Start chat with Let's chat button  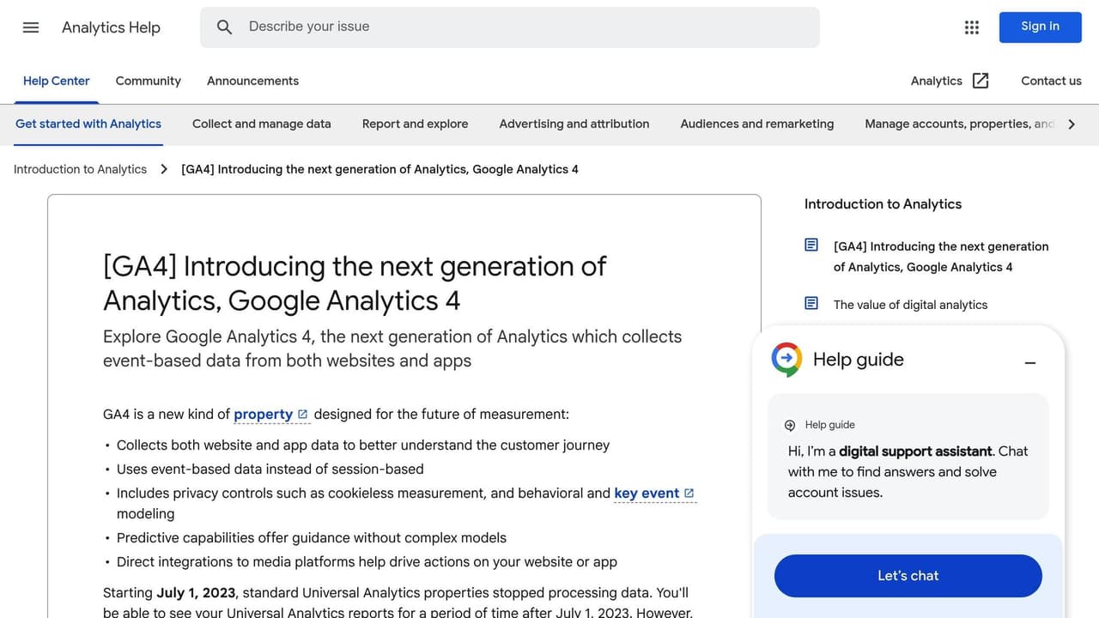click(x=908, y=576)
